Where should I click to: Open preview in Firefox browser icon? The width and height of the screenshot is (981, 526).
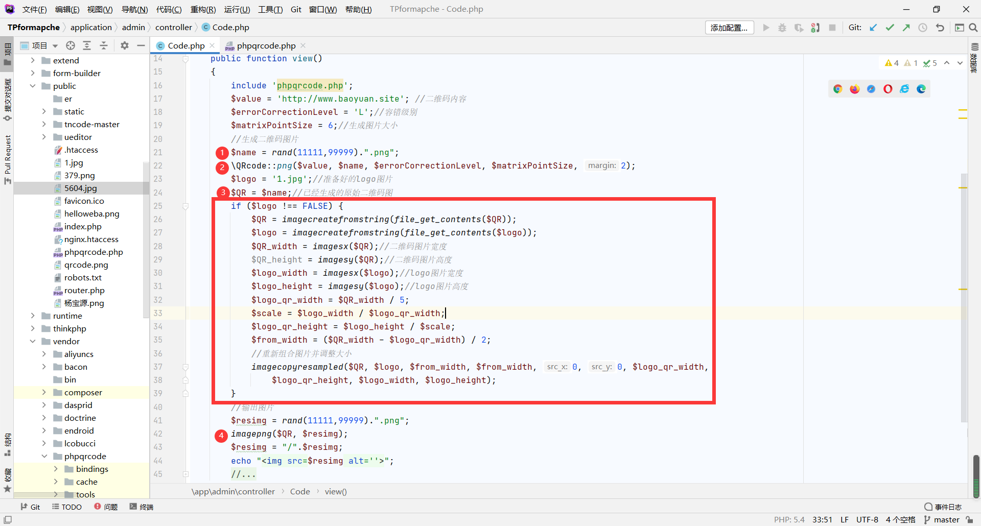click(x=854, y=89)
